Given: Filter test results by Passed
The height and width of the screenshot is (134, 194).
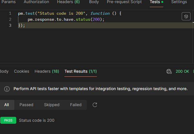Looking at the screenshot, I should pyautogui.click(x=26, y=105).
